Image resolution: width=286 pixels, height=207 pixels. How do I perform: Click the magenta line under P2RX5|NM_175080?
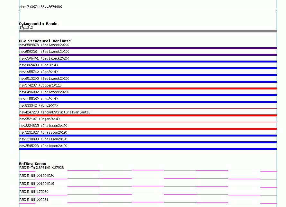[x=148, y=195]
